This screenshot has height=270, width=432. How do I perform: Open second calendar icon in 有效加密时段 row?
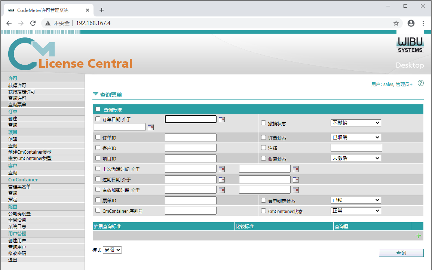coord(295,190)
